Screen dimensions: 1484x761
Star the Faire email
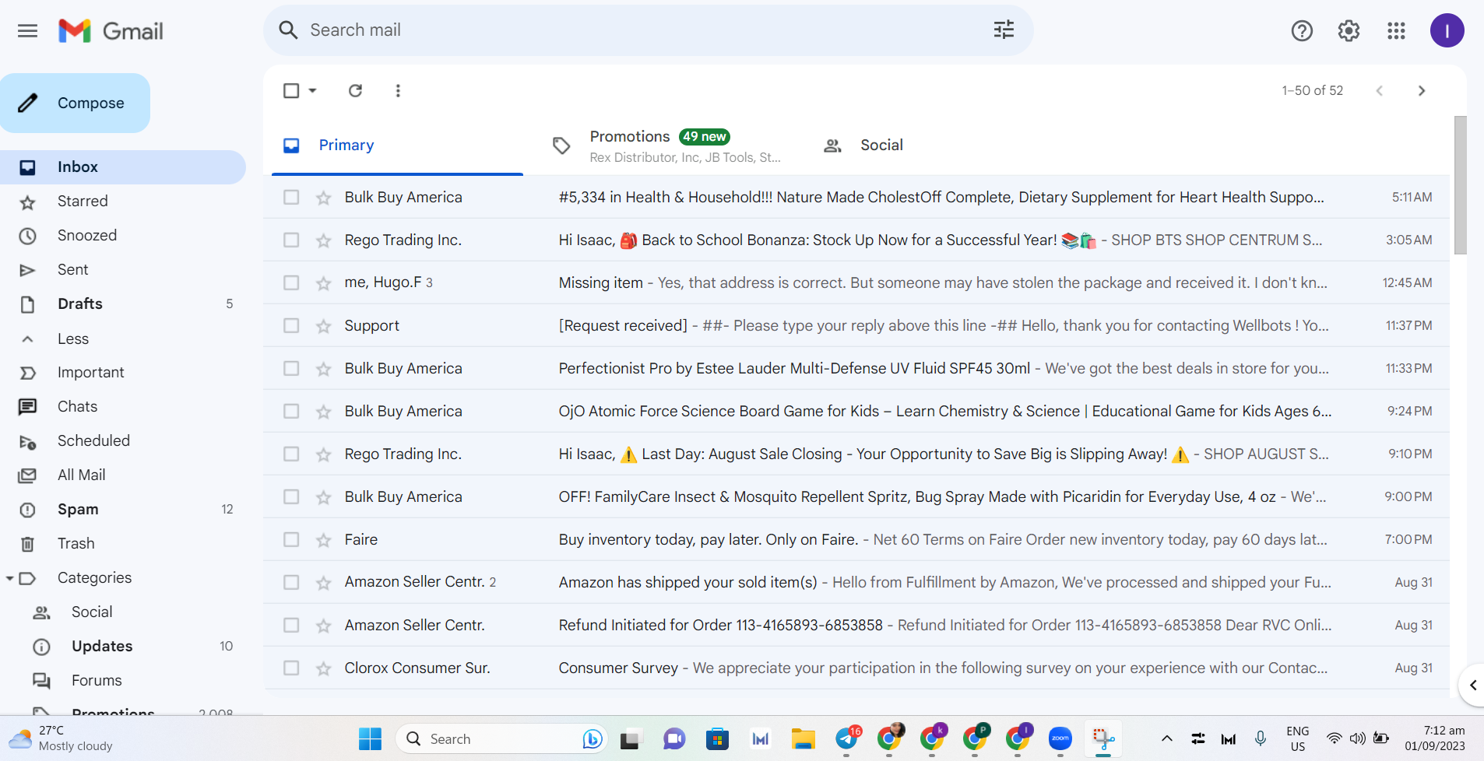(x=324, y=540)
